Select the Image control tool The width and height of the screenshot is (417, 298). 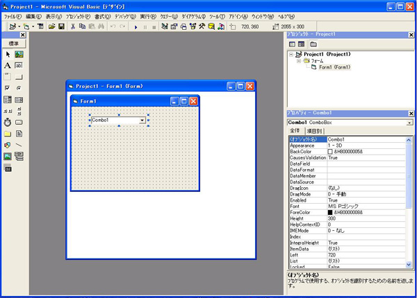8,157
